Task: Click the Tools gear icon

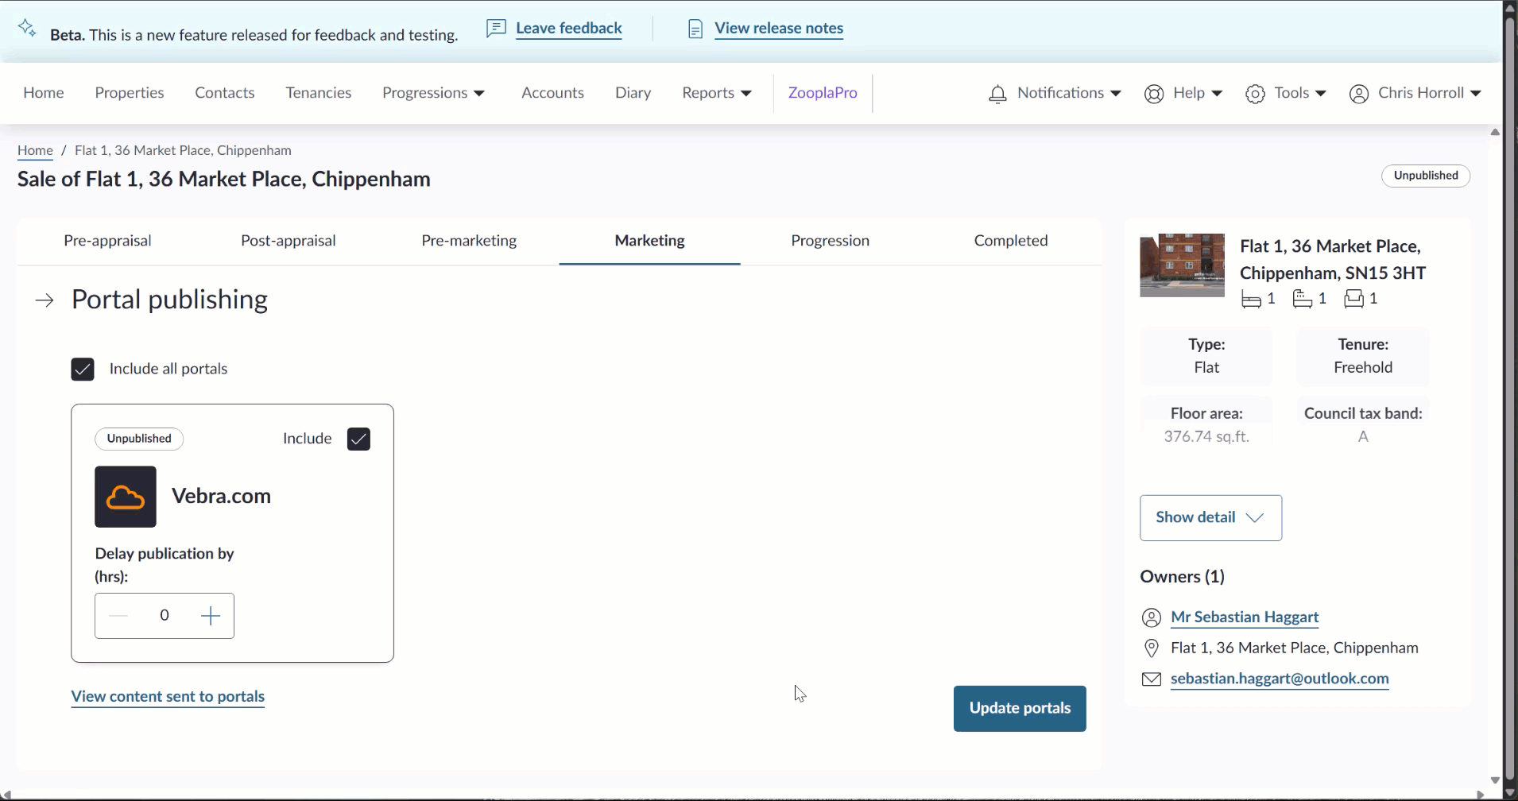Action: click(x=1255, y=94)
